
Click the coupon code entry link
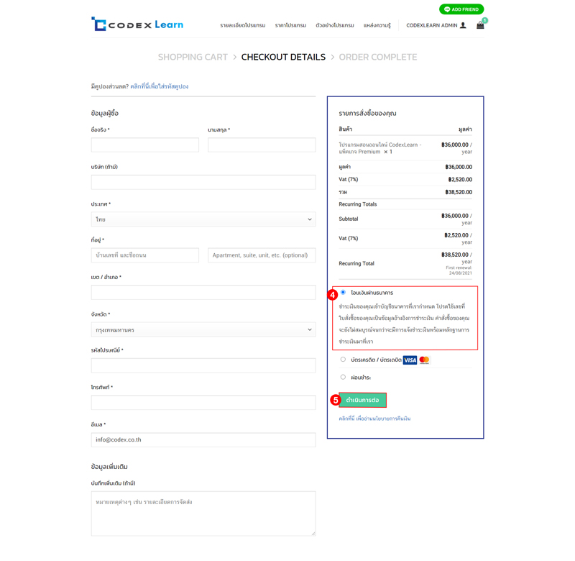(159, 86)
